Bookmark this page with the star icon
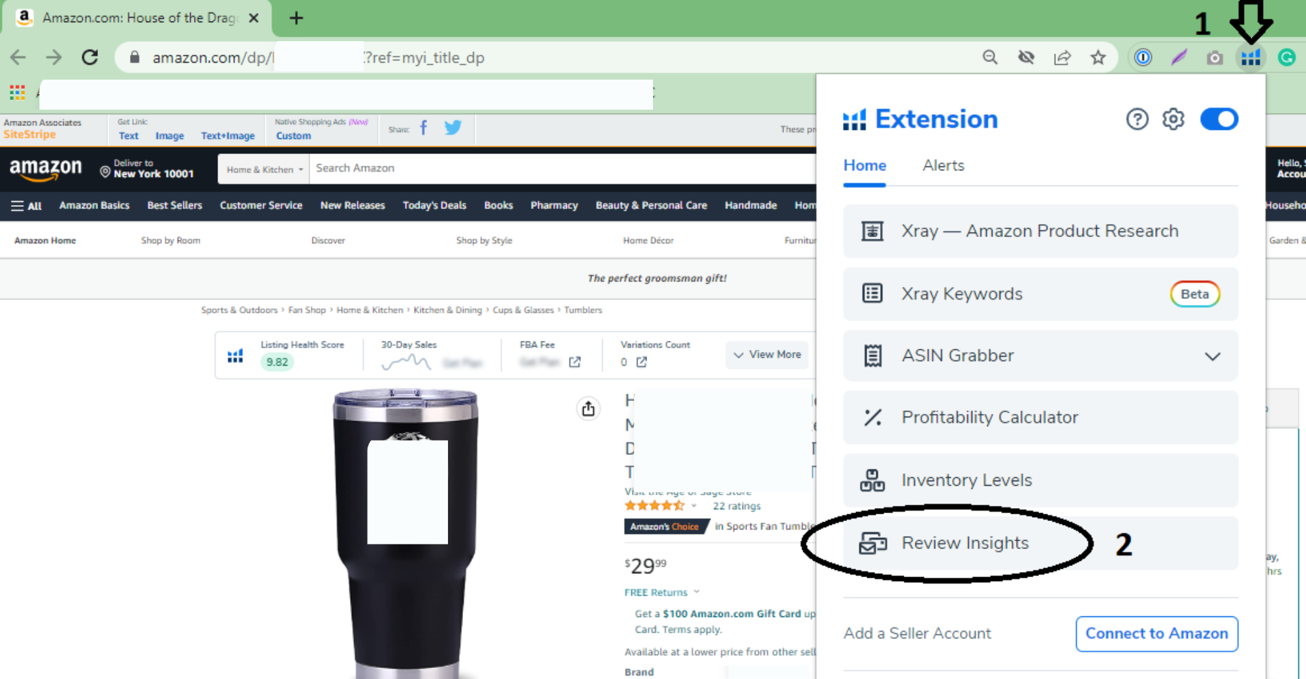This screenshot has height=679, width=1306. click(1098, 57)
